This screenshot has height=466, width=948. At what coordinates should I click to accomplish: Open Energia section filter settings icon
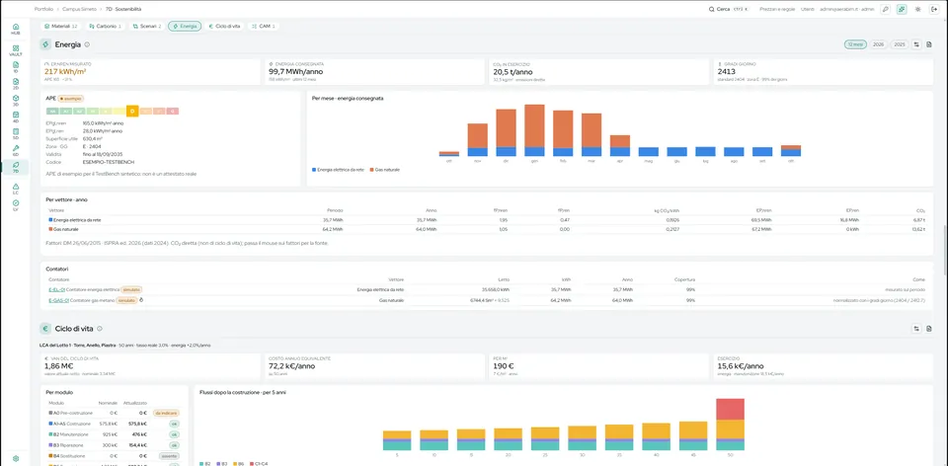tap(916, 44)
